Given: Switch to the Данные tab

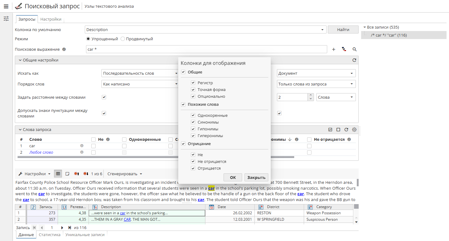Looking at the screenshot, I should click(26, 235).
